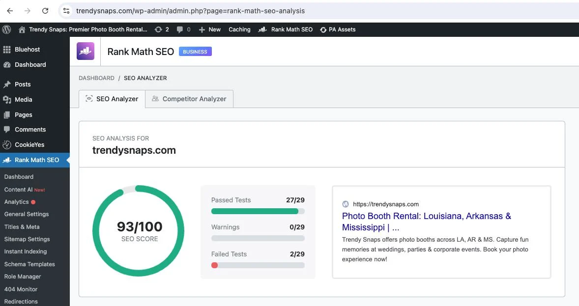Go back with browser back arrow
Screen dimensions: 579x306
(x=10, y=10)
